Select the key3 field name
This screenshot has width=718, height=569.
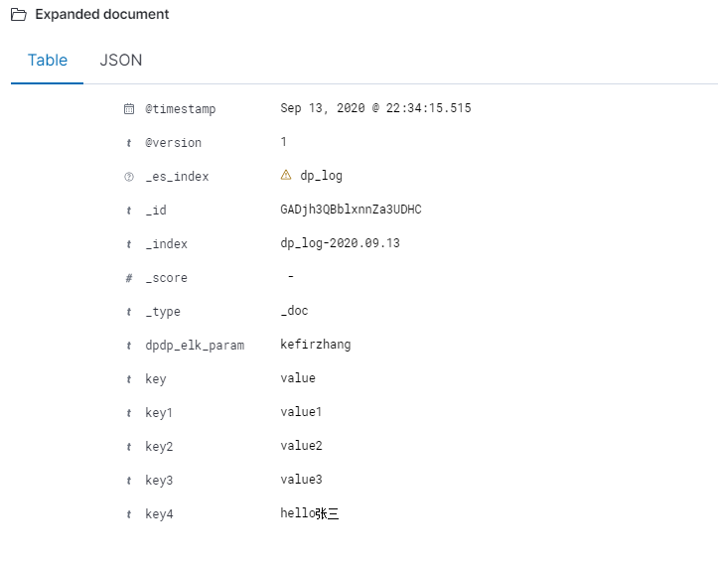click(159, 481)
